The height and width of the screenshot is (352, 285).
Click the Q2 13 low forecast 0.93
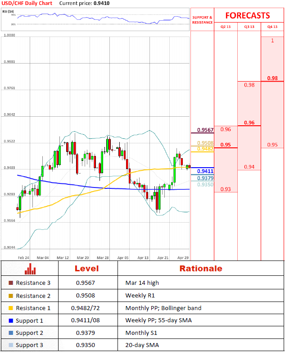[226, 189]
